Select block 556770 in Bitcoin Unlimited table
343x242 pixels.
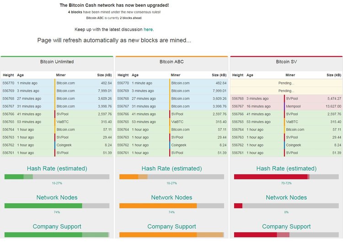(8, 83)
